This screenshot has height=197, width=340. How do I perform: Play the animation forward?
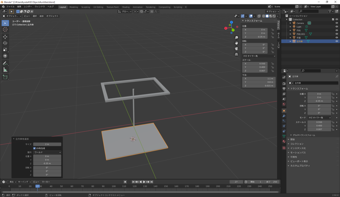(x=144, y=182)
